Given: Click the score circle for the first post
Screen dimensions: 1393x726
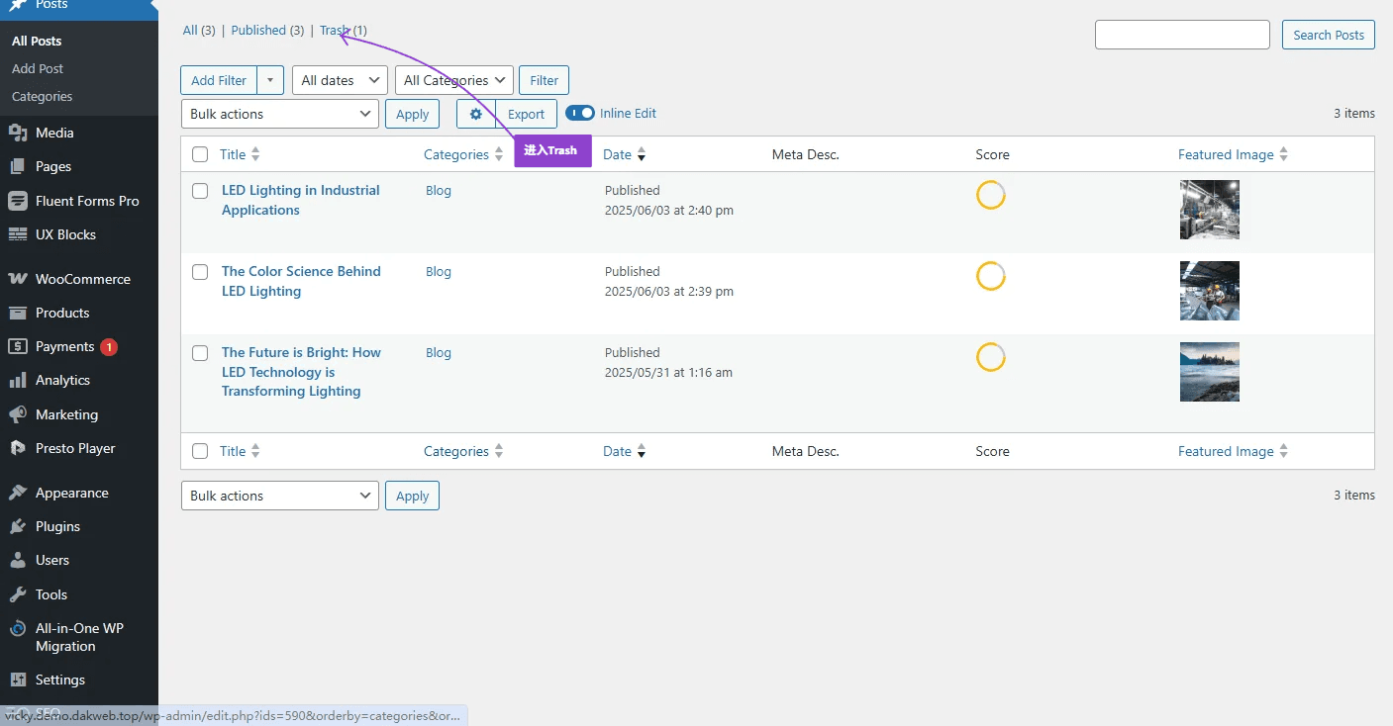Looking at the screenshot, I should [991, 195].
